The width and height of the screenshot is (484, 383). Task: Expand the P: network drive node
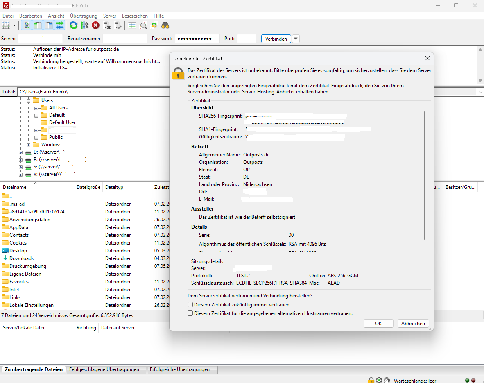click(x=21, y=160)
